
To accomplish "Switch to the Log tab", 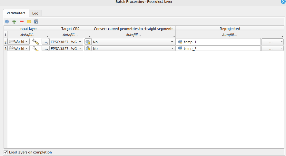I will (35, 13).
